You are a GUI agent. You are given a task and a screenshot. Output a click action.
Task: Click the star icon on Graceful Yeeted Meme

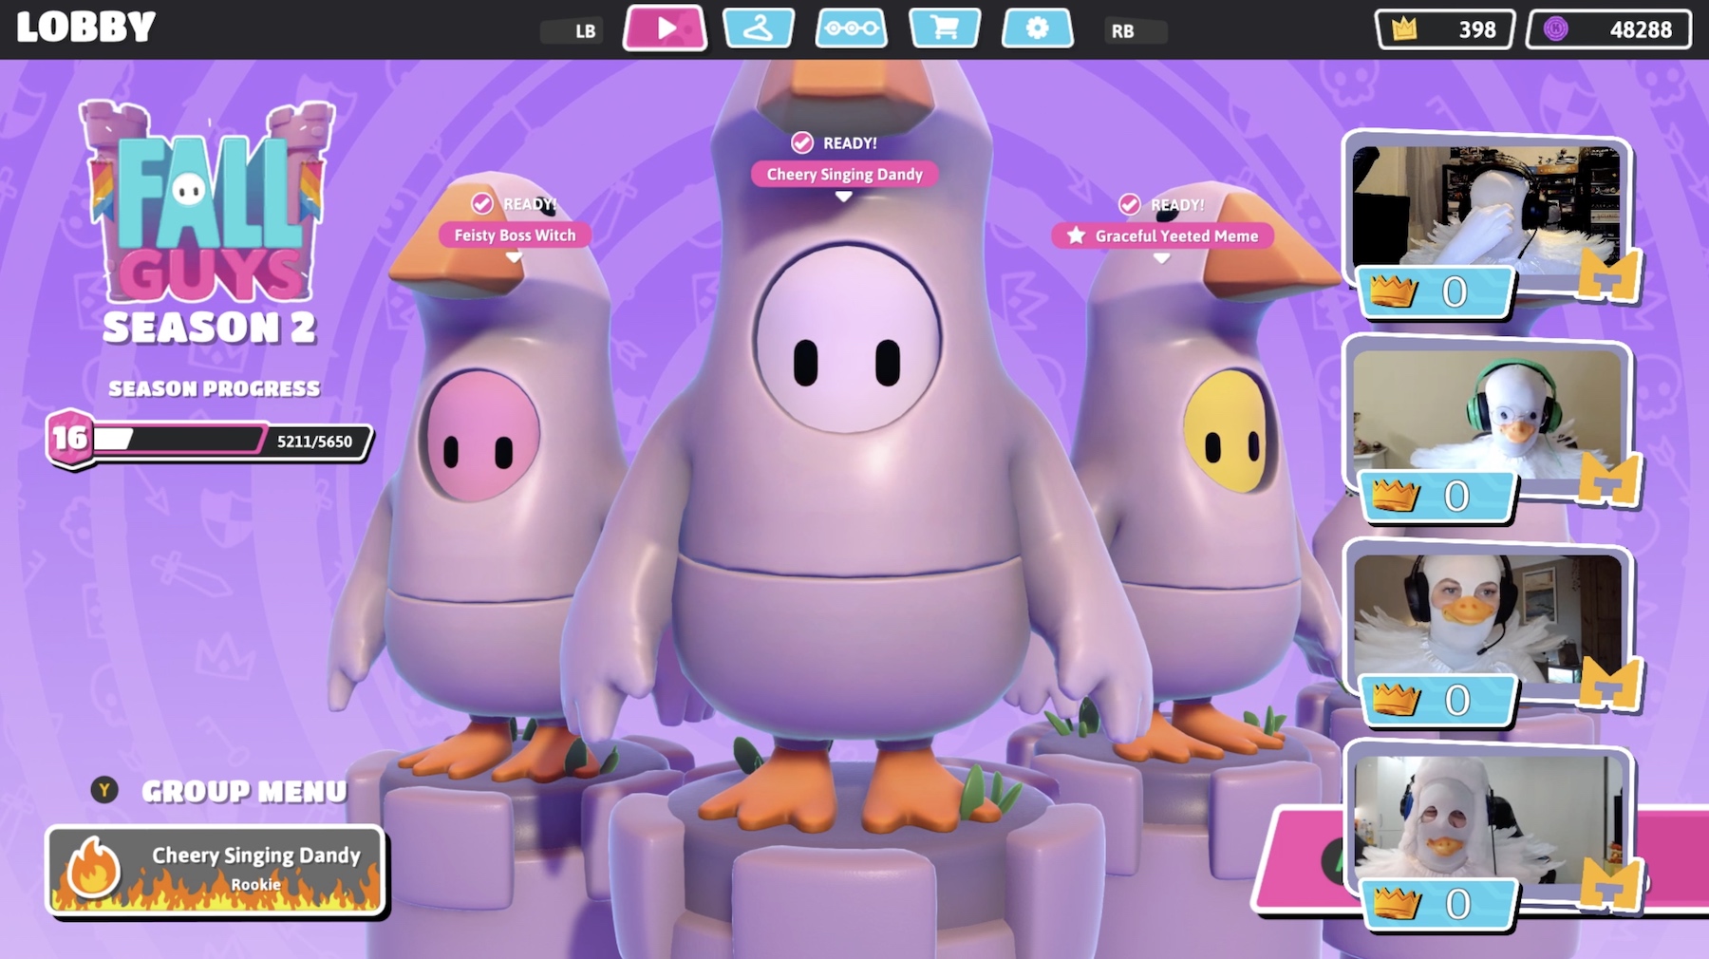[x=1076, y=235]
